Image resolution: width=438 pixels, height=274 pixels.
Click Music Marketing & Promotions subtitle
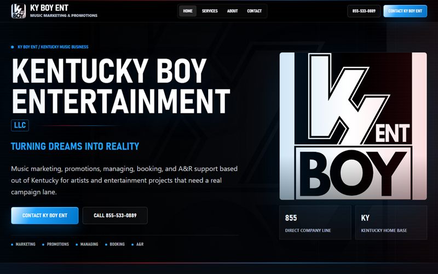(64, 16)
